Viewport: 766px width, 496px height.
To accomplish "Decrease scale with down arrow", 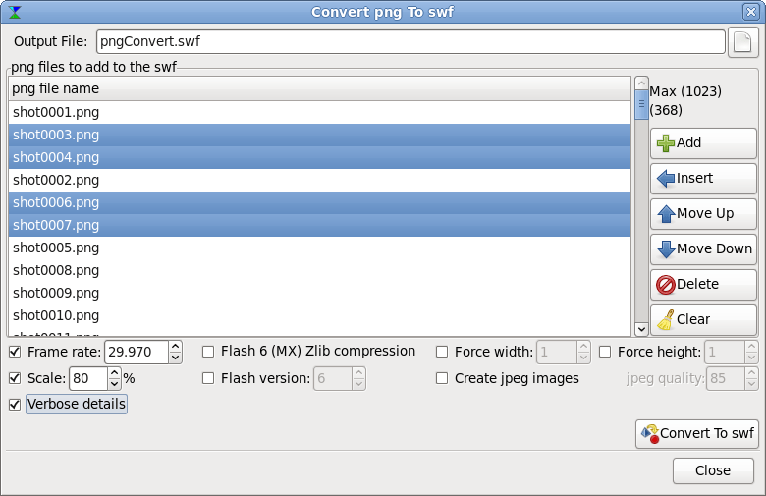I will tap(114, 383).
